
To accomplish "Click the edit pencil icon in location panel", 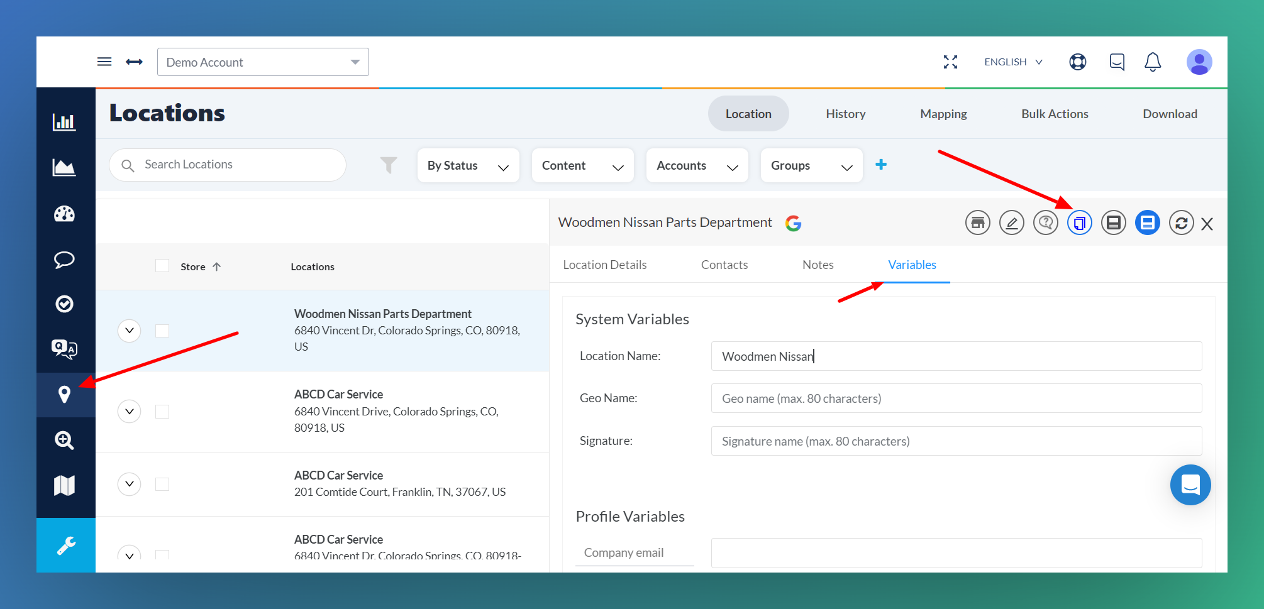I will click(x=1012, y=222).
